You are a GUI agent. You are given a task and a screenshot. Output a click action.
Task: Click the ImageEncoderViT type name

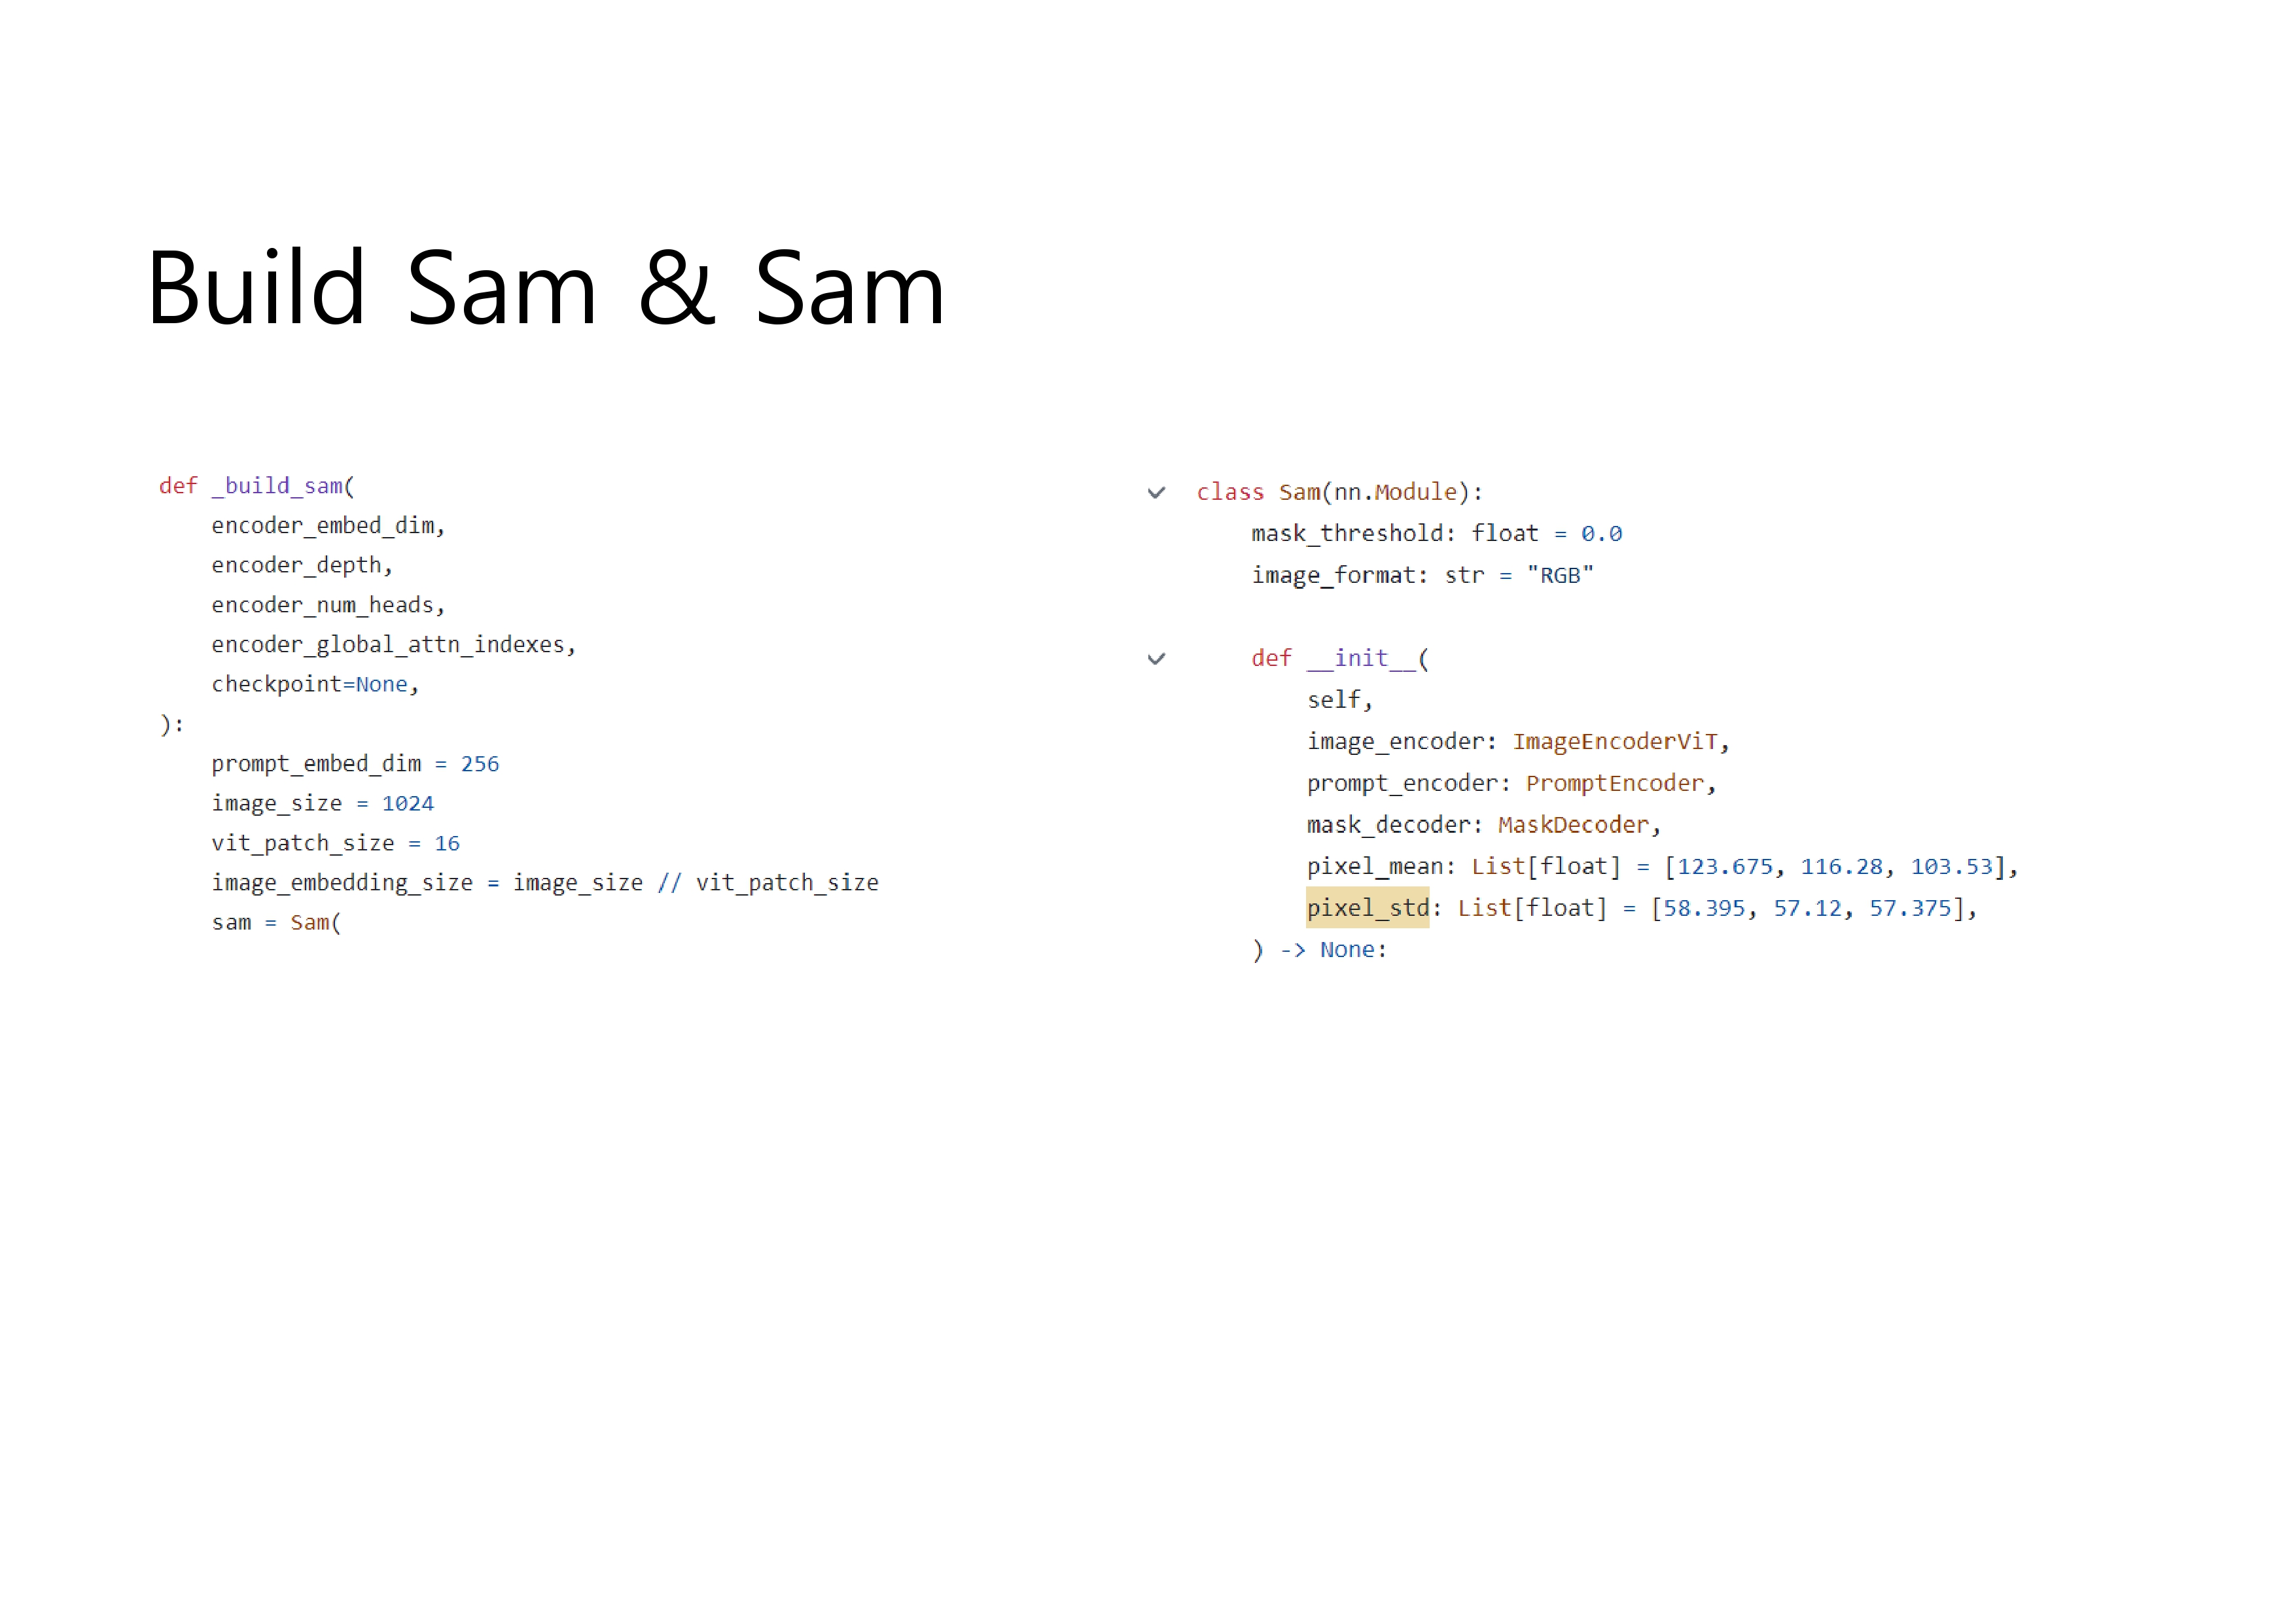[1614, 742]
